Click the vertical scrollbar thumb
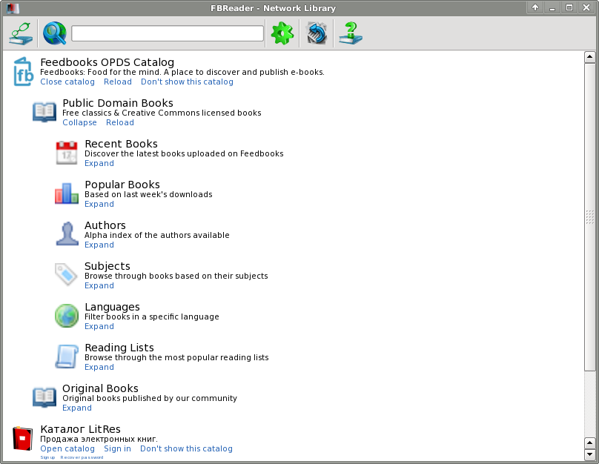Viewport: 599px width, 464px height. tap(590, 216)
